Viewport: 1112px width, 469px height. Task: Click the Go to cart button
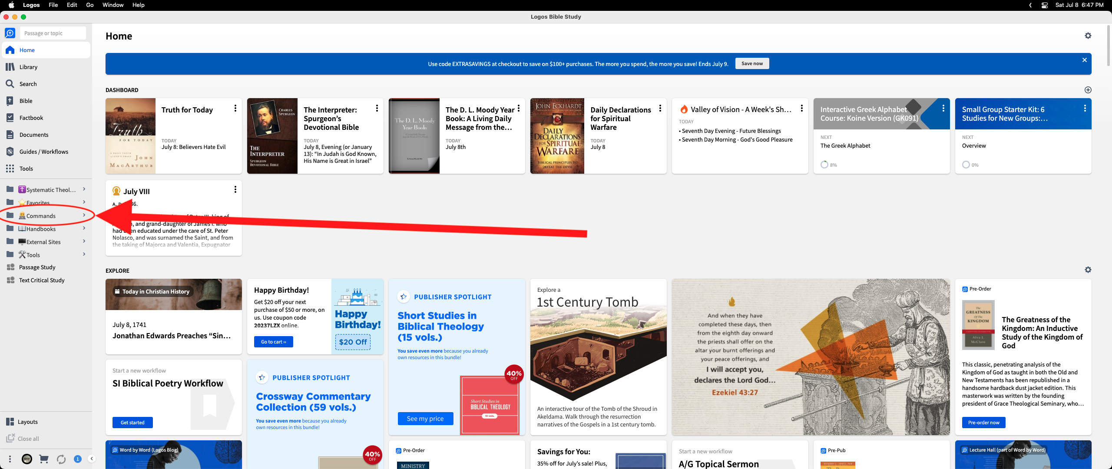click(274, 342)
